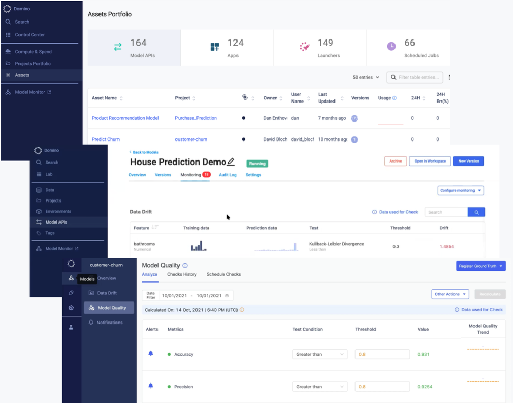The image size is (513, 403).
Task: Click the settings gear icon in the narrow sidebar
Action: (71, 308)
